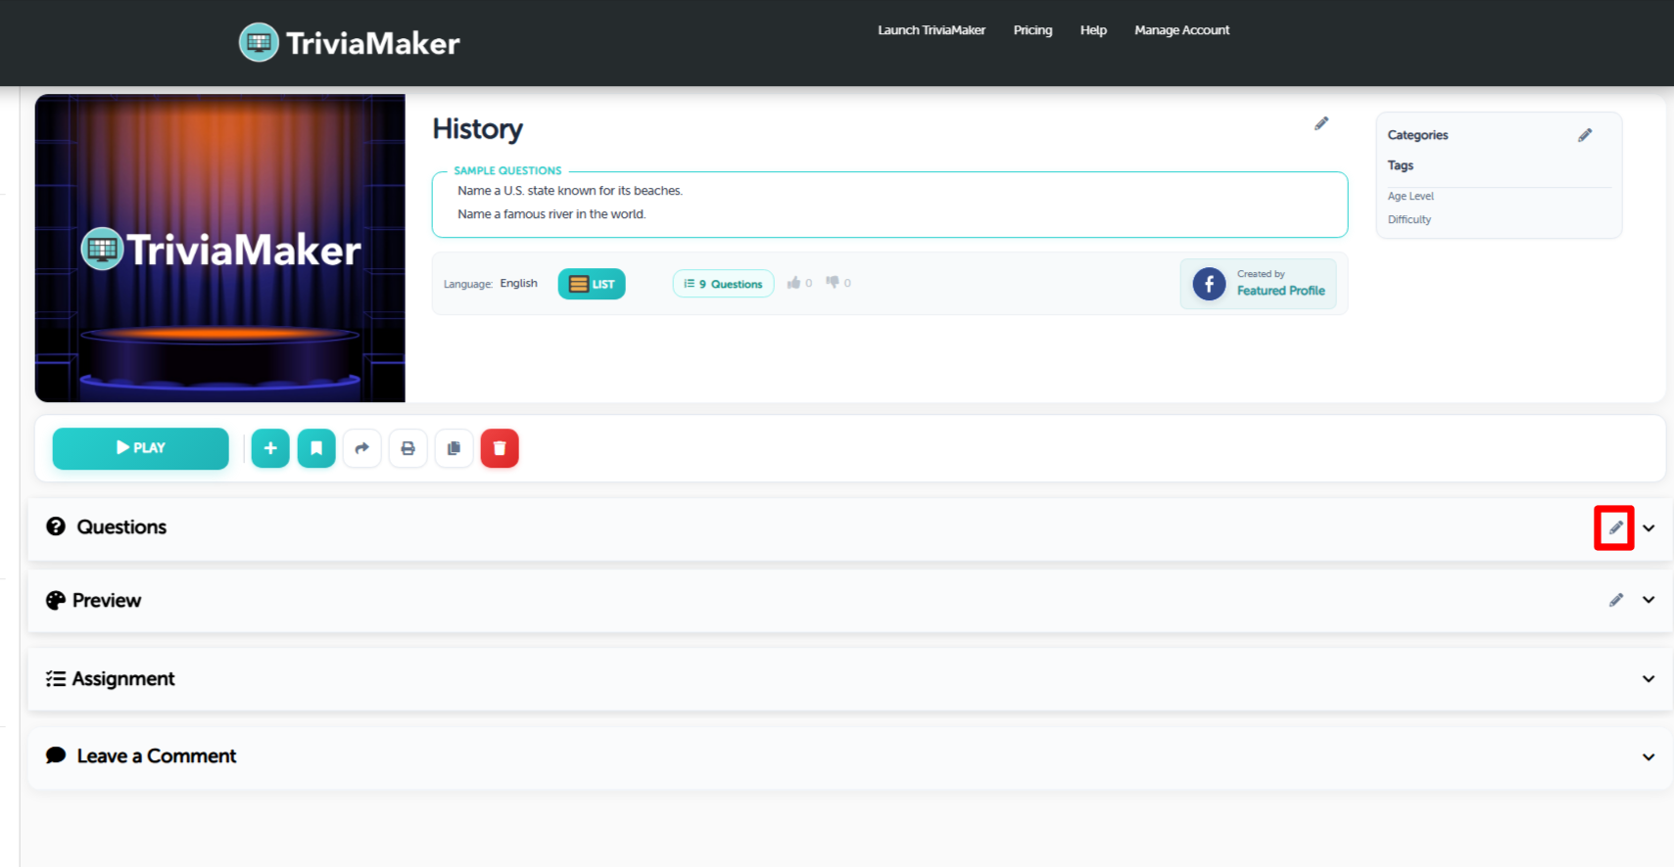Viewport: 1674px width, 867px height.
Task: Click the Preview section heading
Action: [x=107, y=600]
